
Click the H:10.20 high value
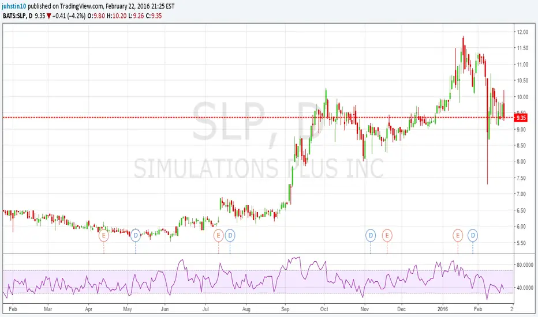pos(117,16)
